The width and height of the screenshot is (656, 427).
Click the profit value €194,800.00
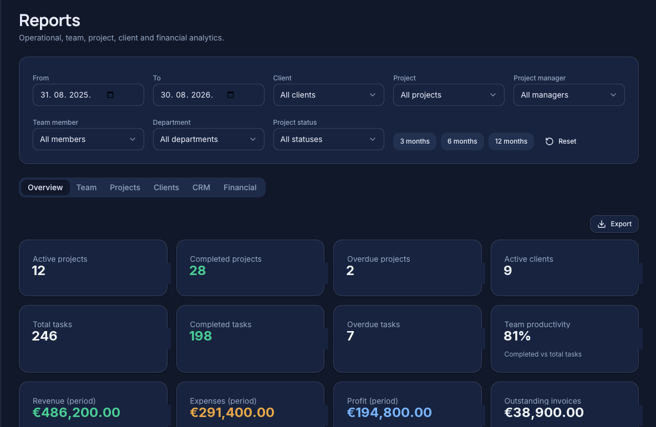coord(389,413)
